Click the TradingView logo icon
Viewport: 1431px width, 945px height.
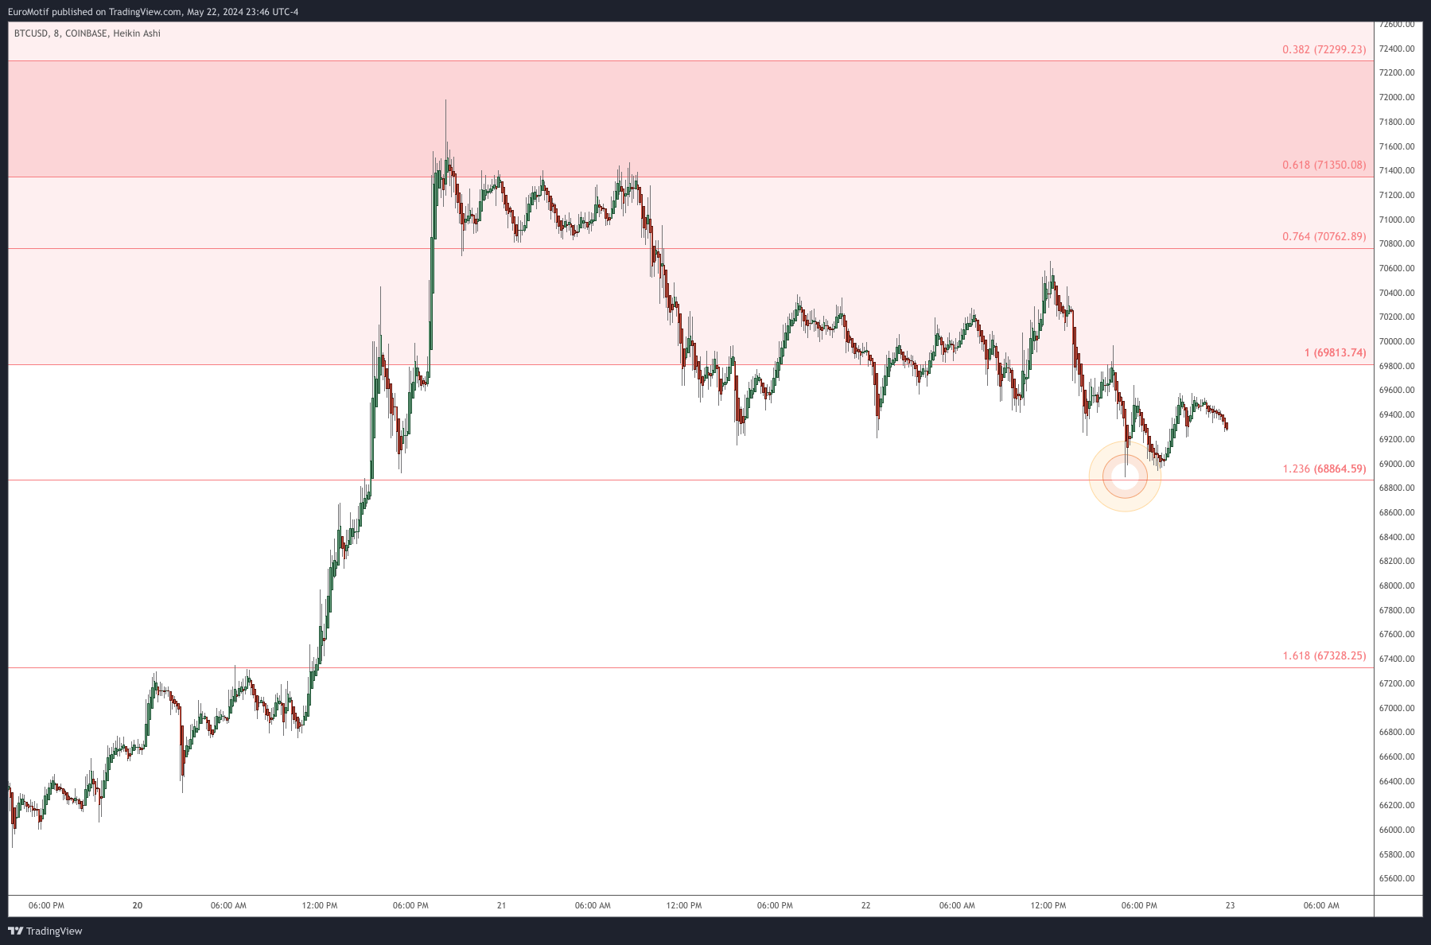click(x=15, y=931)
